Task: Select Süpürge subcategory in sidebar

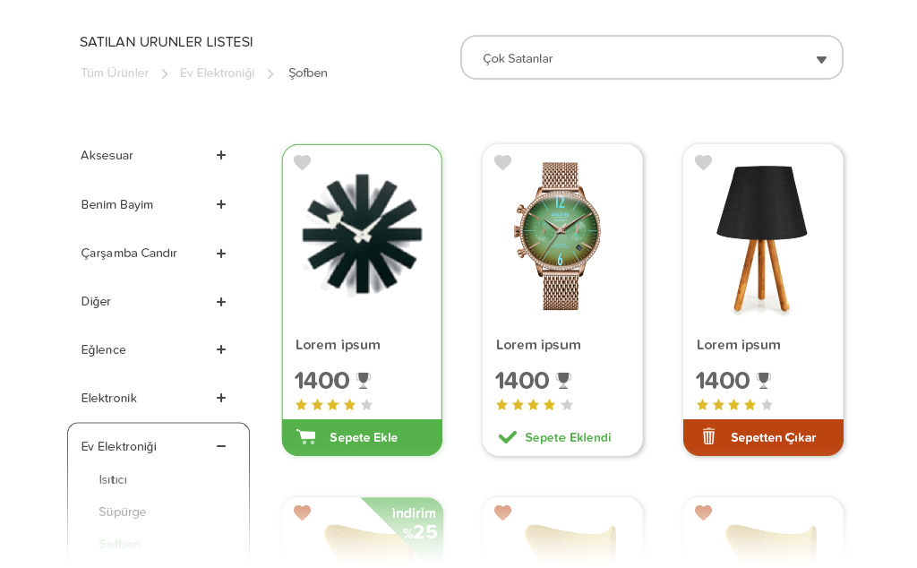Action: pyautogui.click(x=122, y=512)
